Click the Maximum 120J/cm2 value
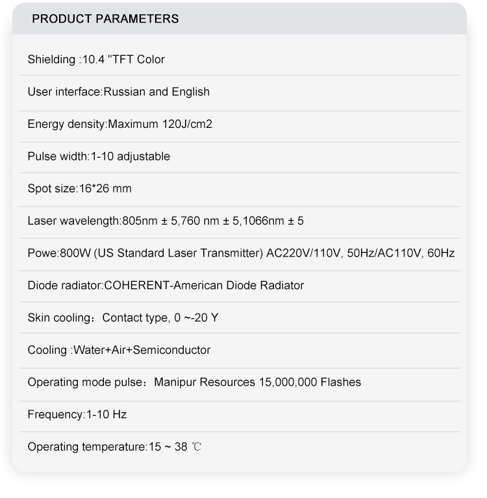 (x=160, y=124)
